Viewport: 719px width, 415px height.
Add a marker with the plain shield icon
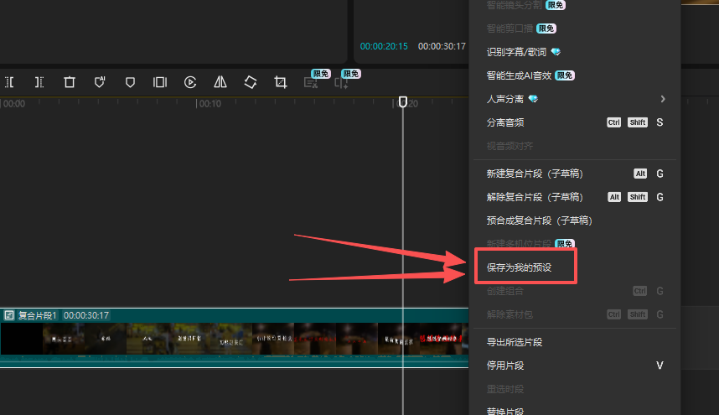[130, 82]
